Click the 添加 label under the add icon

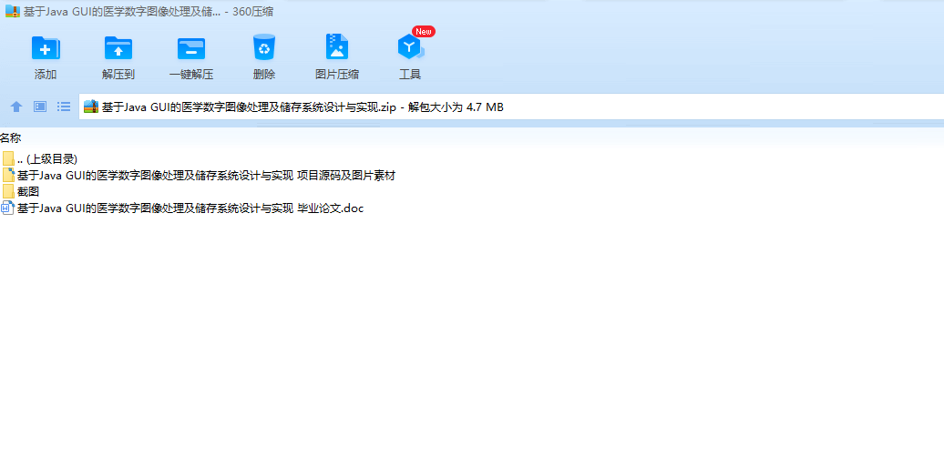[x=46, y=75]
